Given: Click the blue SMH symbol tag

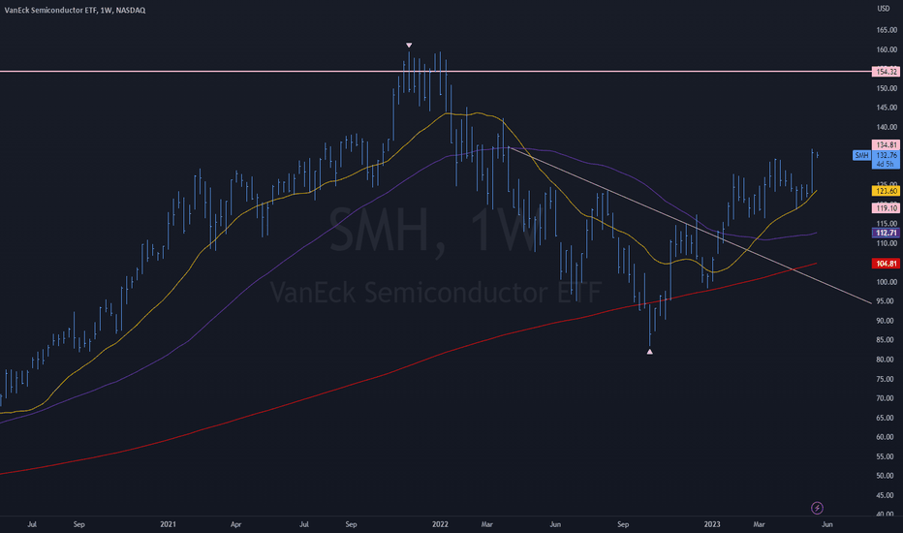Looking at the screenshot, I should click(x=861, y=155).
